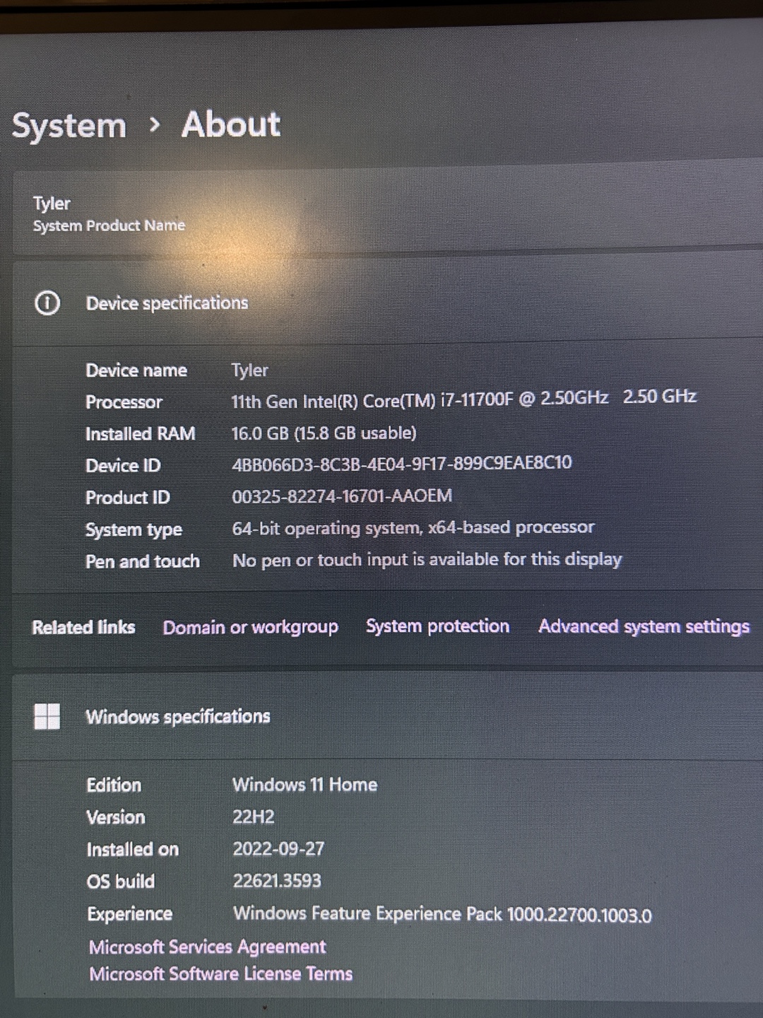Click the Version label
763x1018 pixels.
[115, 817]
